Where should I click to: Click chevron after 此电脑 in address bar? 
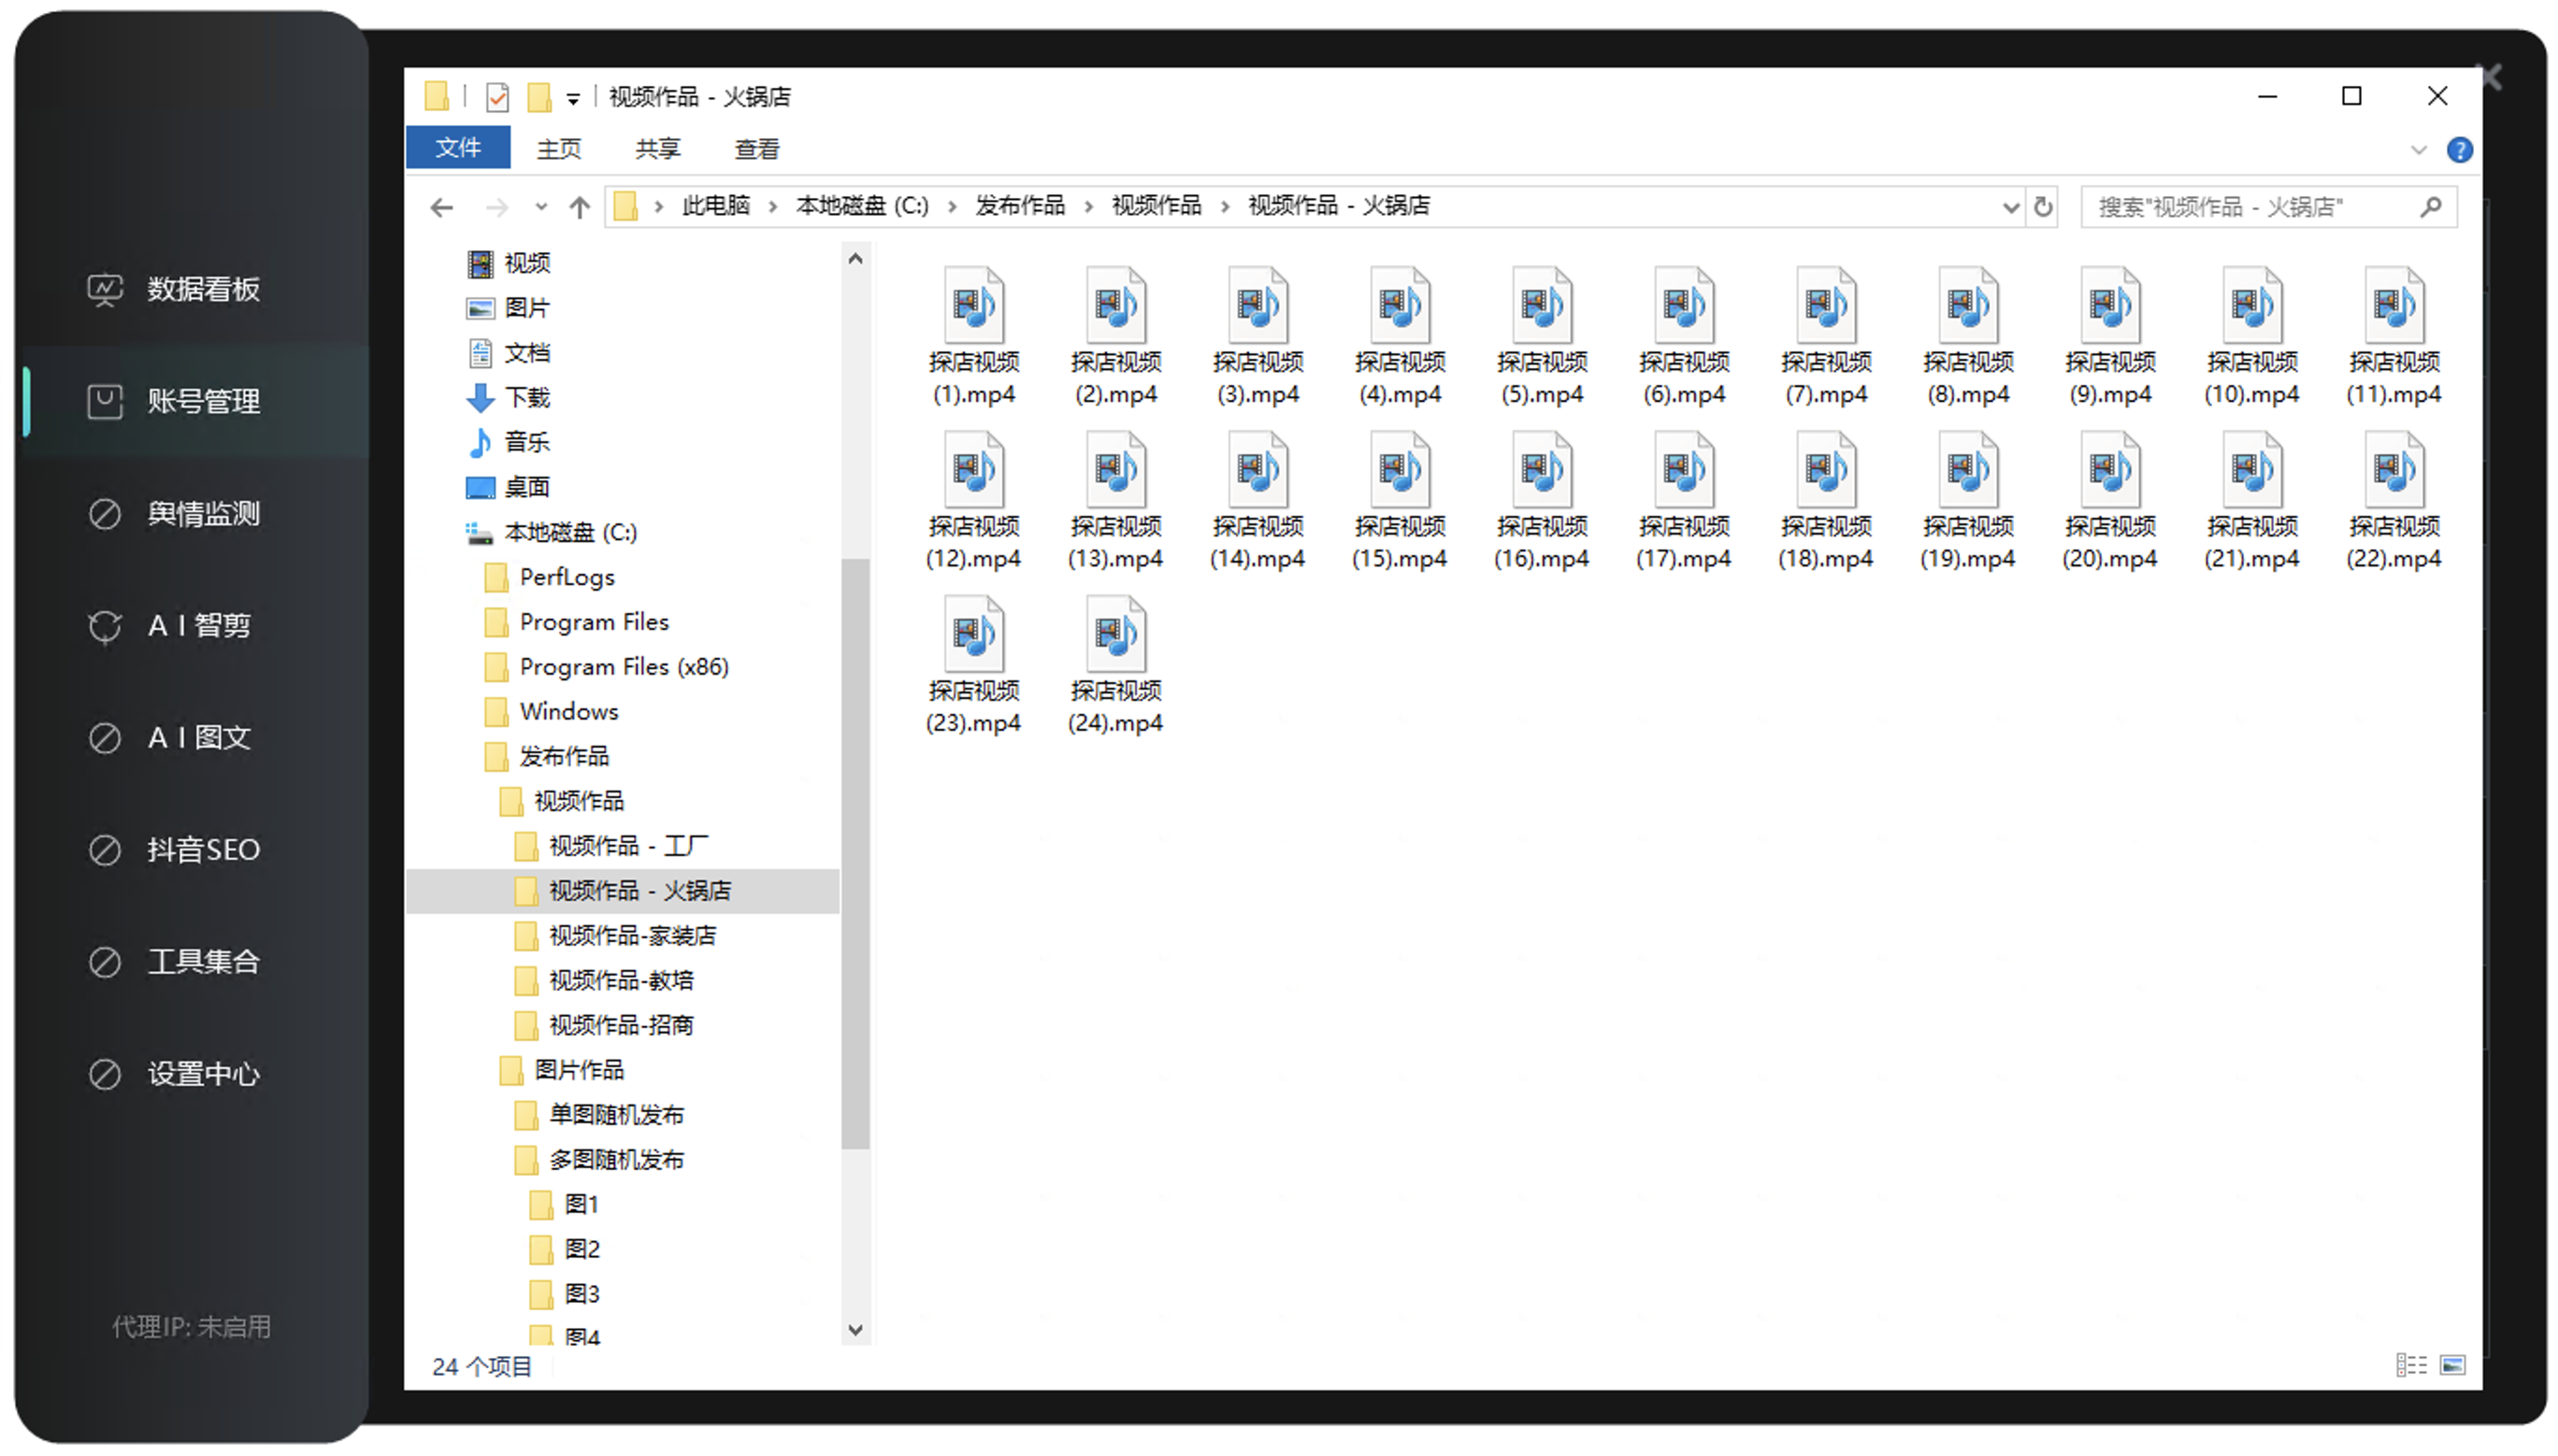(773, 207)
